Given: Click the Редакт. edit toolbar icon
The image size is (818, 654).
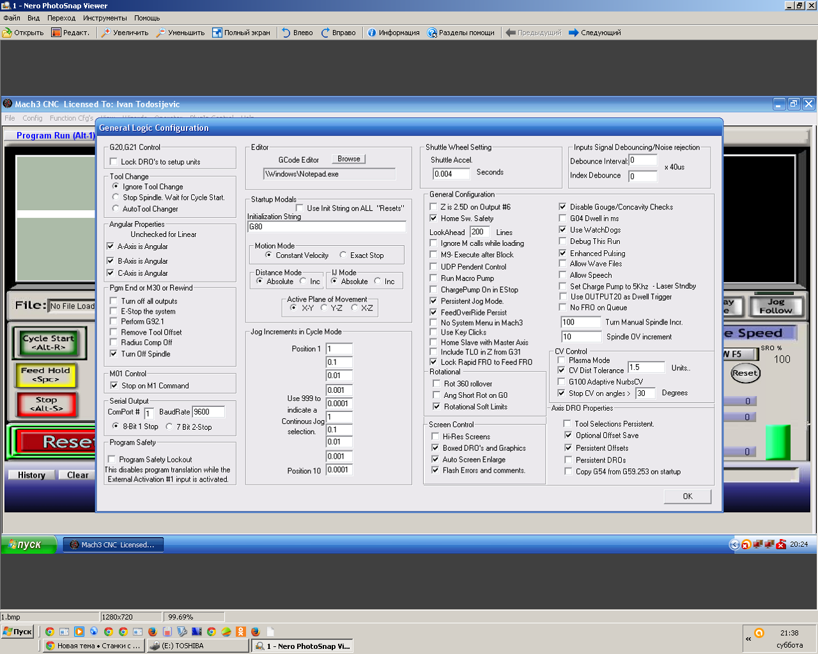Looking at the screenshot, I should [x=56, y=33].
